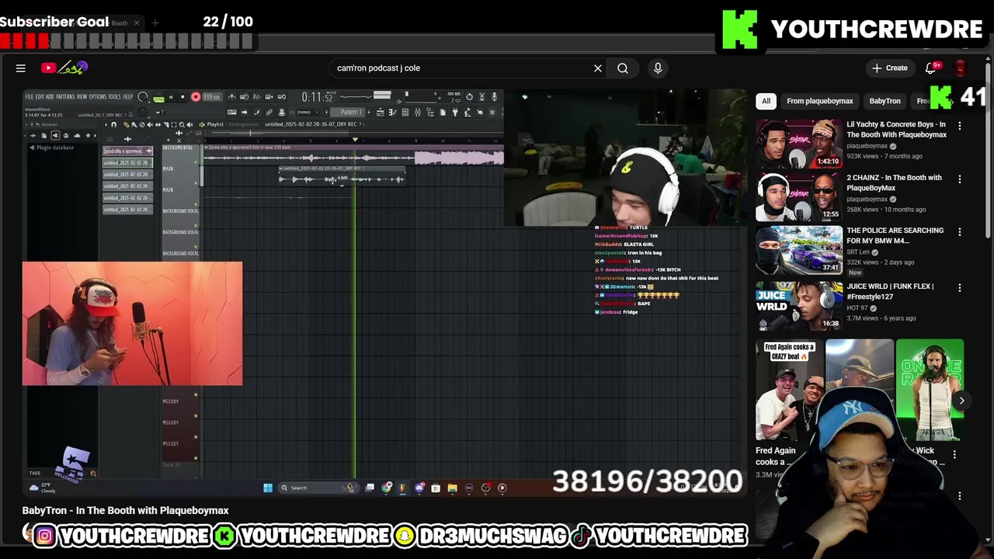994x559 pixels.
Task: Open the FL Studio channel rack icon
Action: pyautogui.click(x=405, y=113)
